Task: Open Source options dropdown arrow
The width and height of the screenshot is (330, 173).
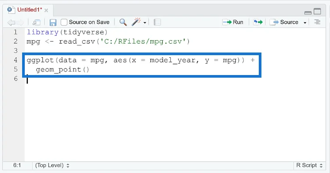Action: [305, 23]
